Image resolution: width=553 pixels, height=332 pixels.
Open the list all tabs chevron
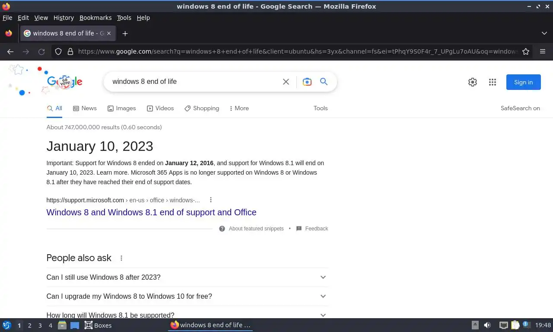[544, 33]
